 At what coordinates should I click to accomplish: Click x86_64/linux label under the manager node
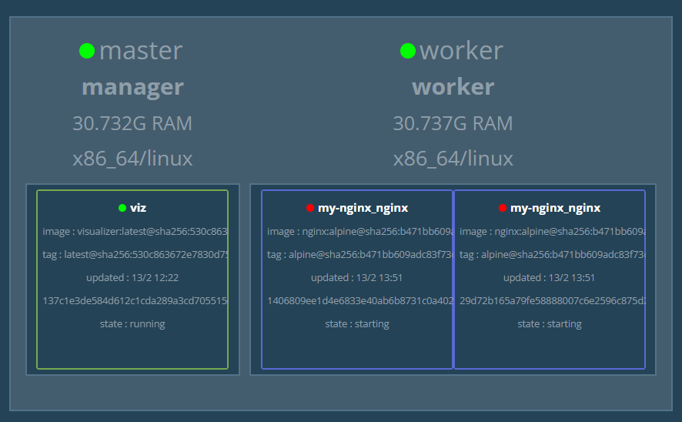point(132,159)
